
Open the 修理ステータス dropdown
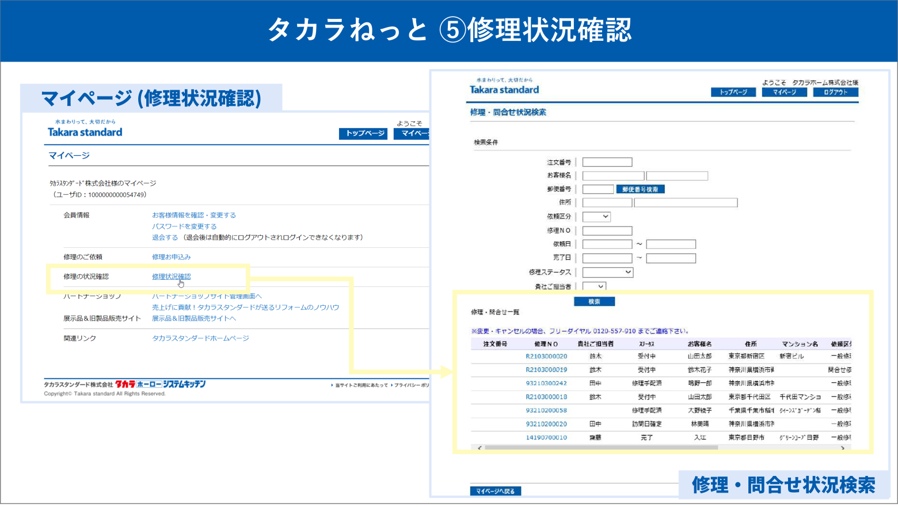pyautogui.click(x=608, y=272)
